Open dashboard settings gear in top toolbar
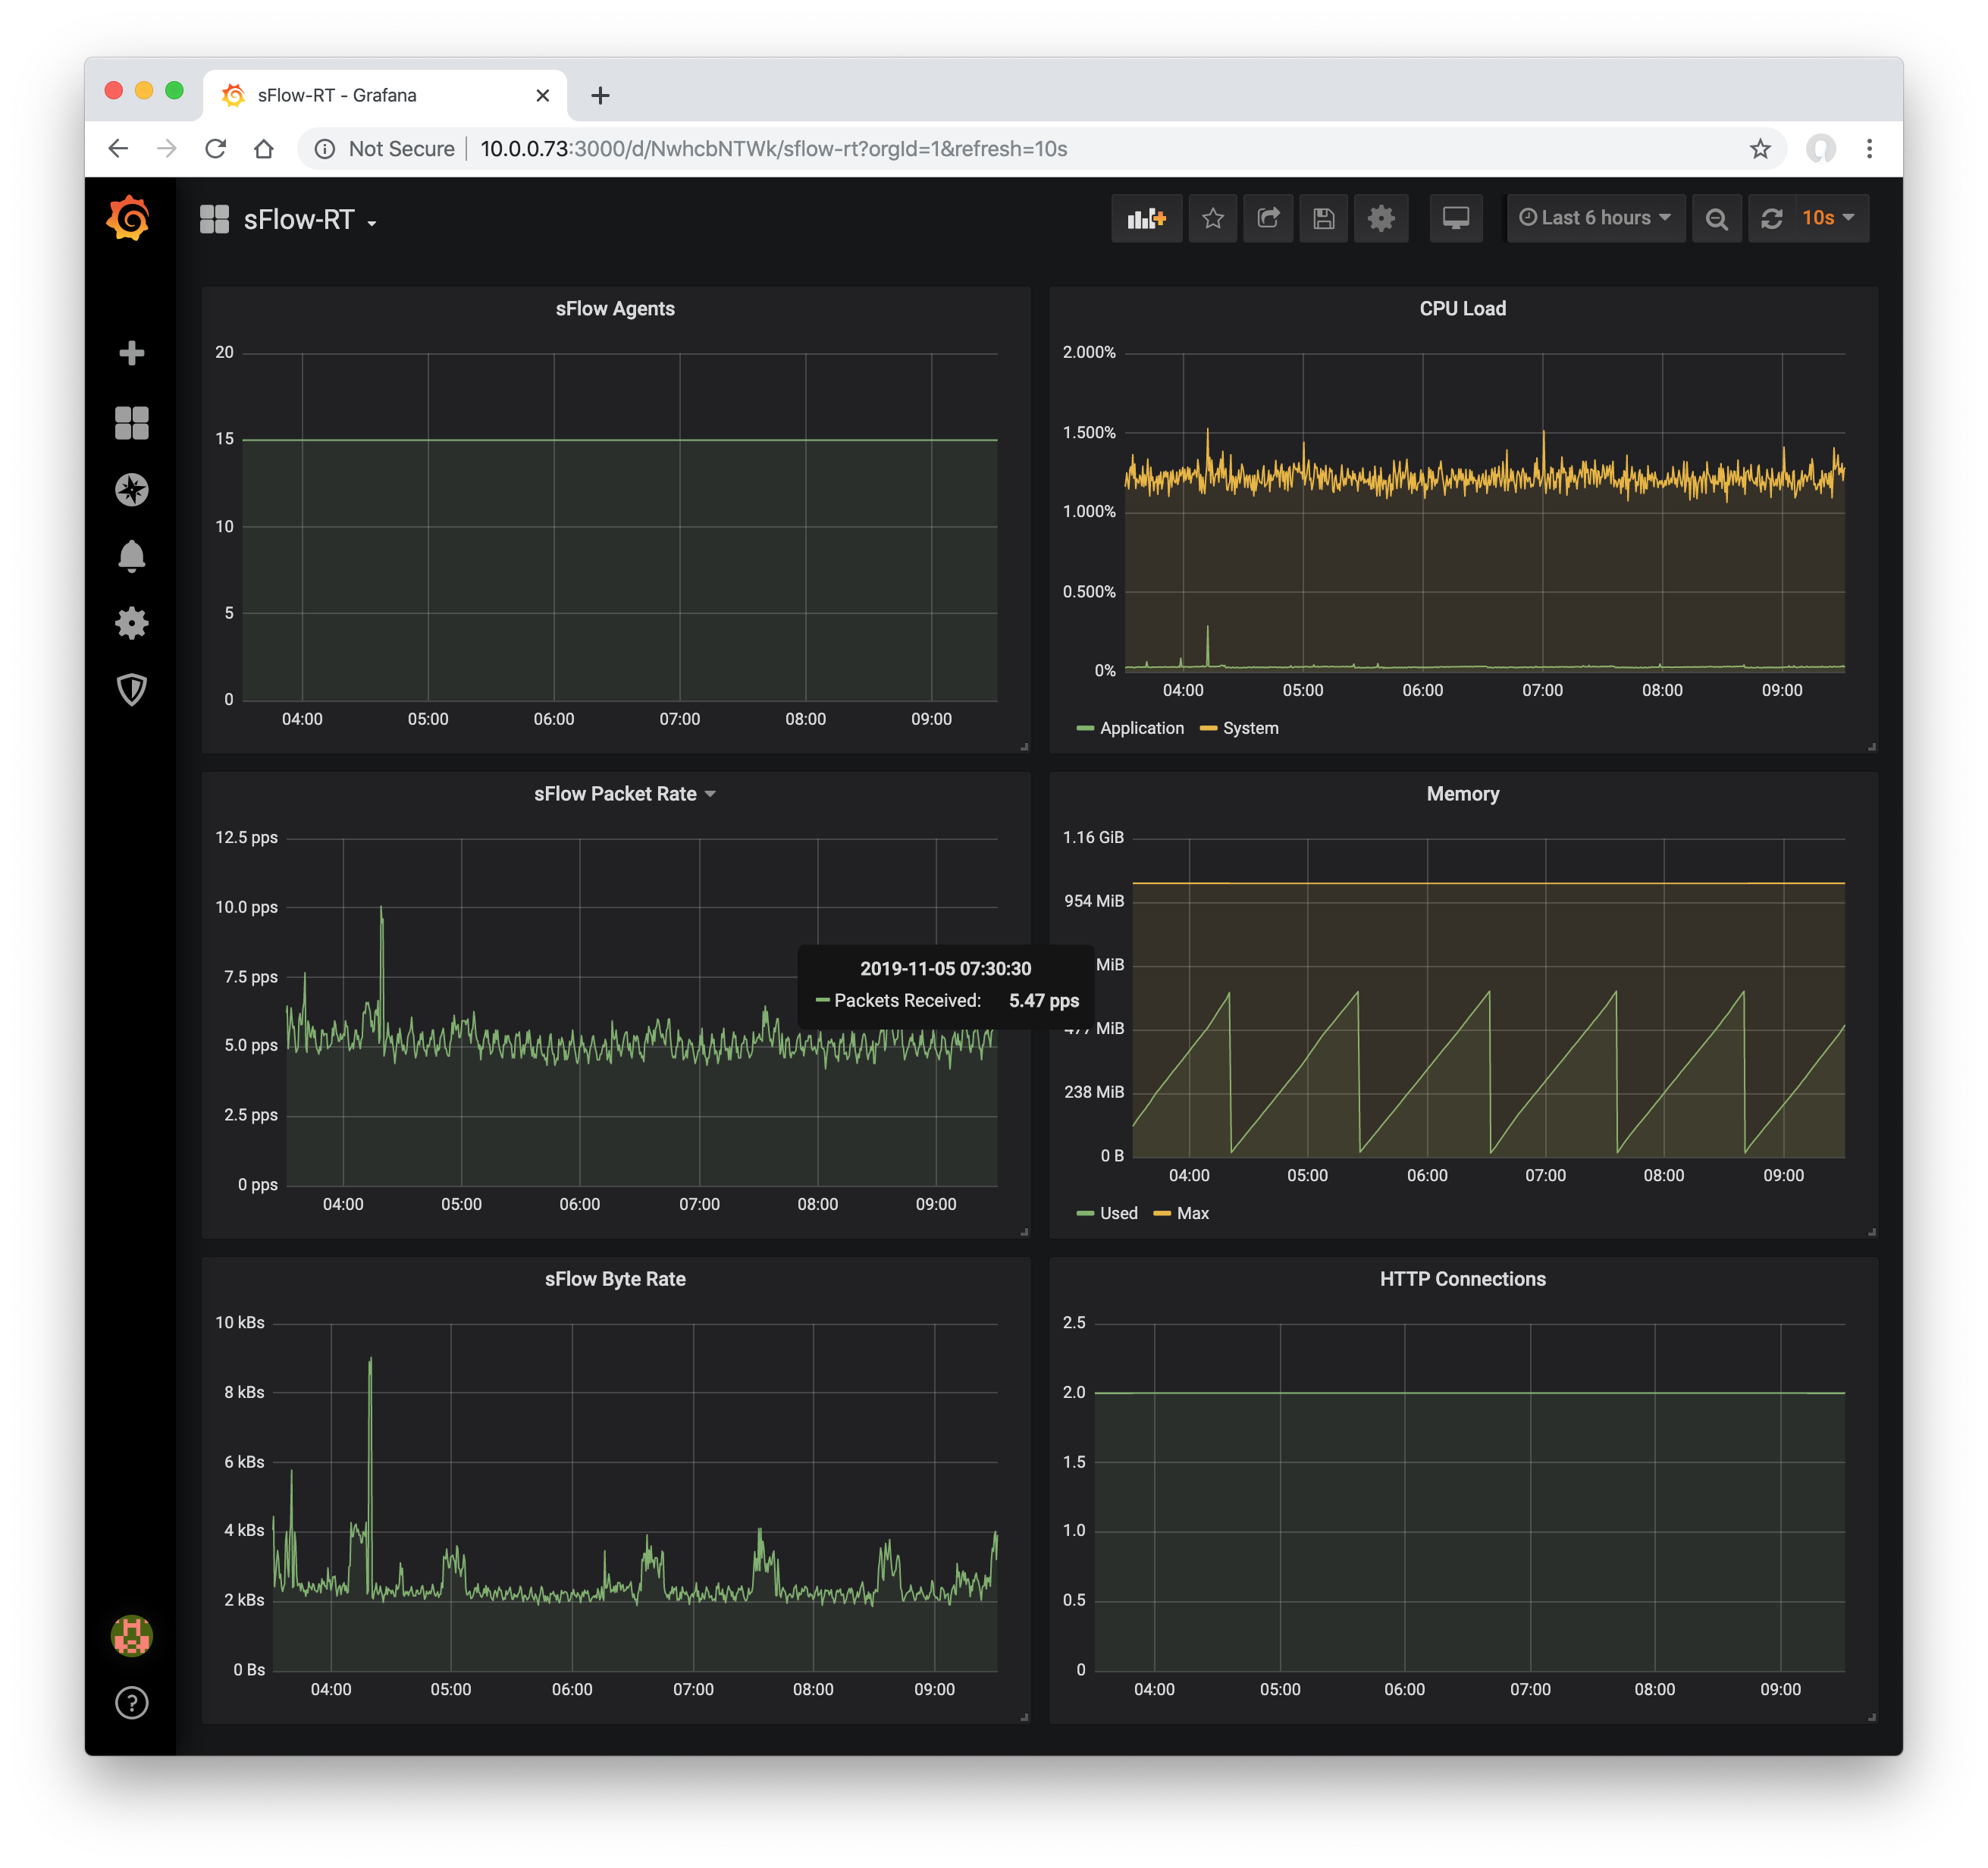Image resolution: width=1988 pixels, height=1868 pixels. (x=1380, y=218)
